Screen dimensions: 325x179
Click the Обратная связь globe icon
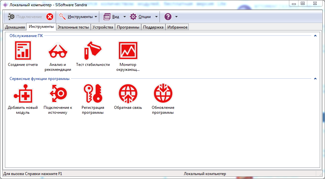(x=128, y=93)
